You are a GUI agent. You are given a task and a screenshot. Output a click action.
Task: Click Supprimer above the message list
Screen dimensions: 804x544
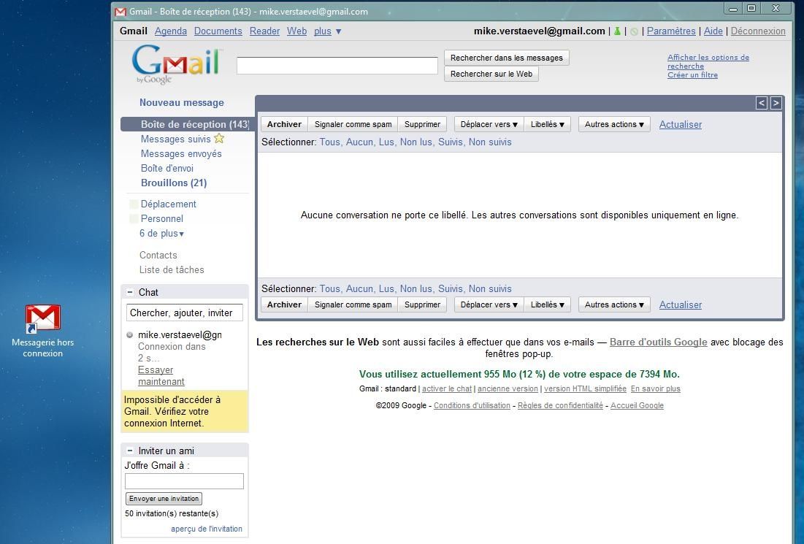click(x=423, y=124)
